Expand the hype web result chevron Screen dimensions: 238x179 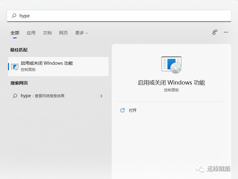point(101,96)
